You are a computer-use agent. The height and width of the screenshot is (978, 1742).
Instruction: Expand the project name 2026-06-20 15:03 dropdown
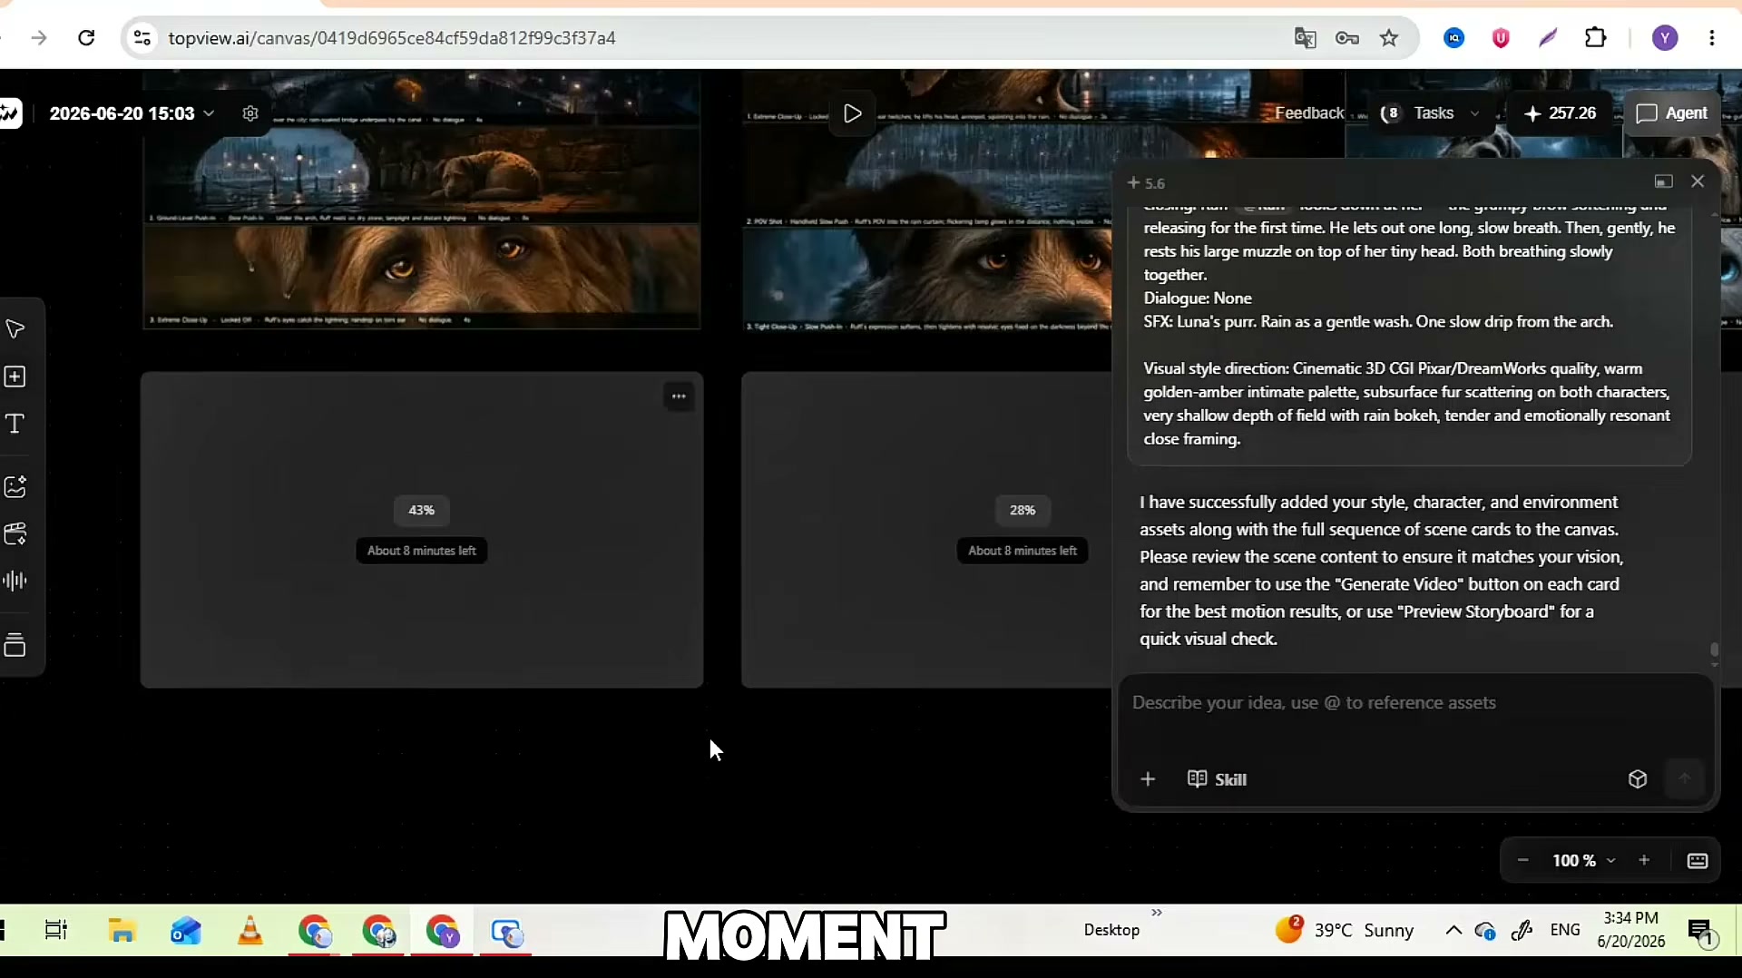pyautogui.click(x=132, y=113)
